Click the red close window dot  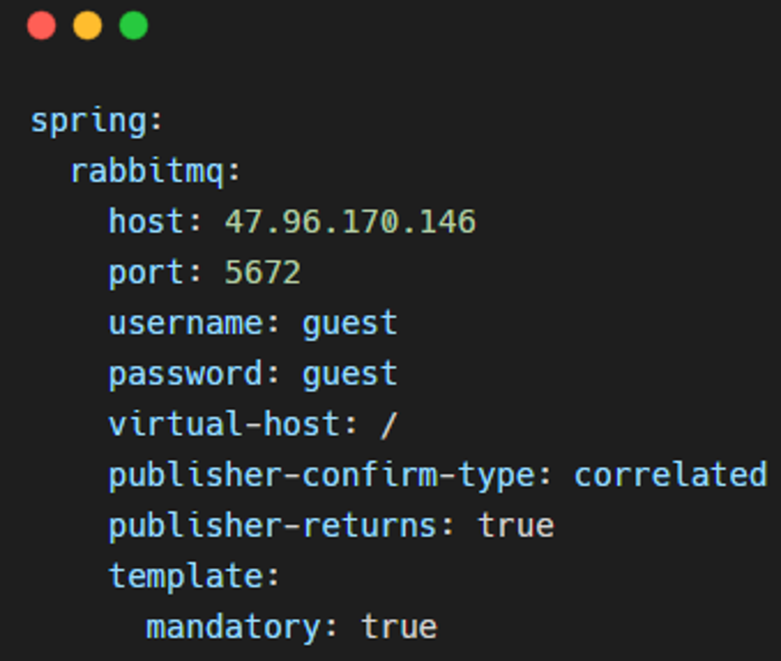(41, 26)
